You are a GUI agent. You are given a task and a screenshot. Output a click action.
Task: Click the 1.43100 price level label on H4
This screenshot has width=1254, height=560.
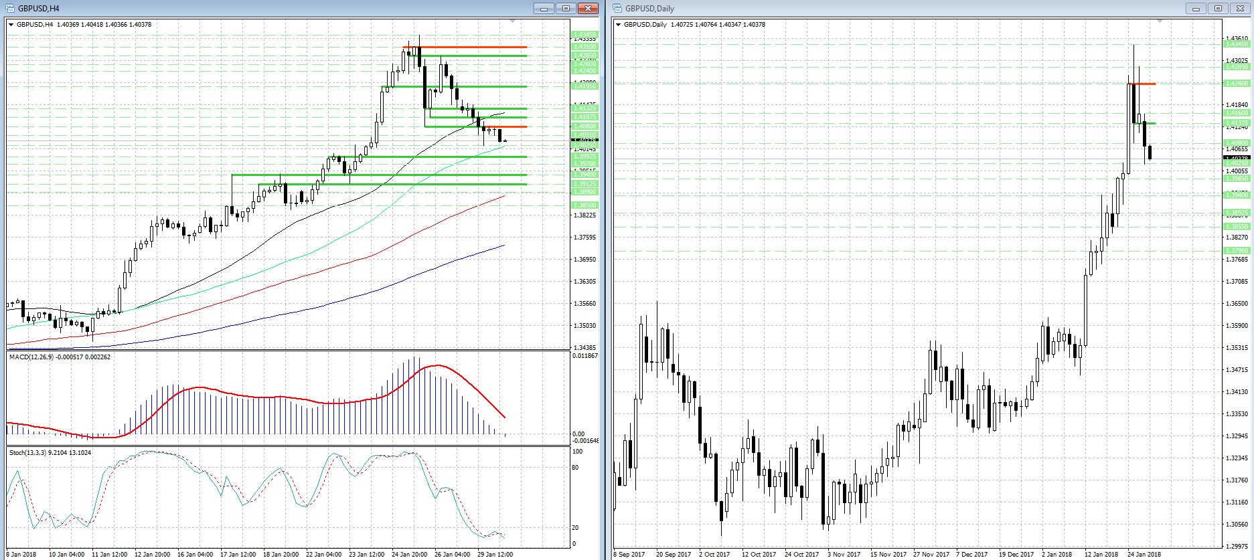click(x=584, y=47)
